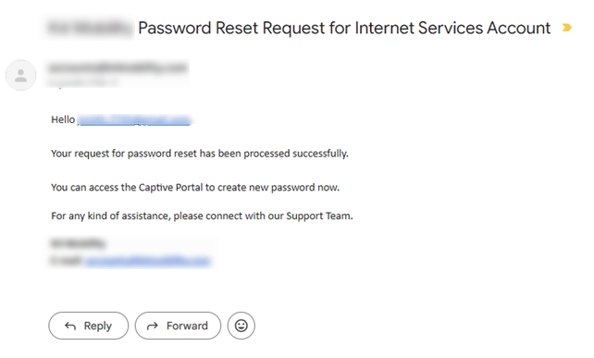Click the blurred company name in signature
The image size is (594, 358).
(x=79, y=243)
